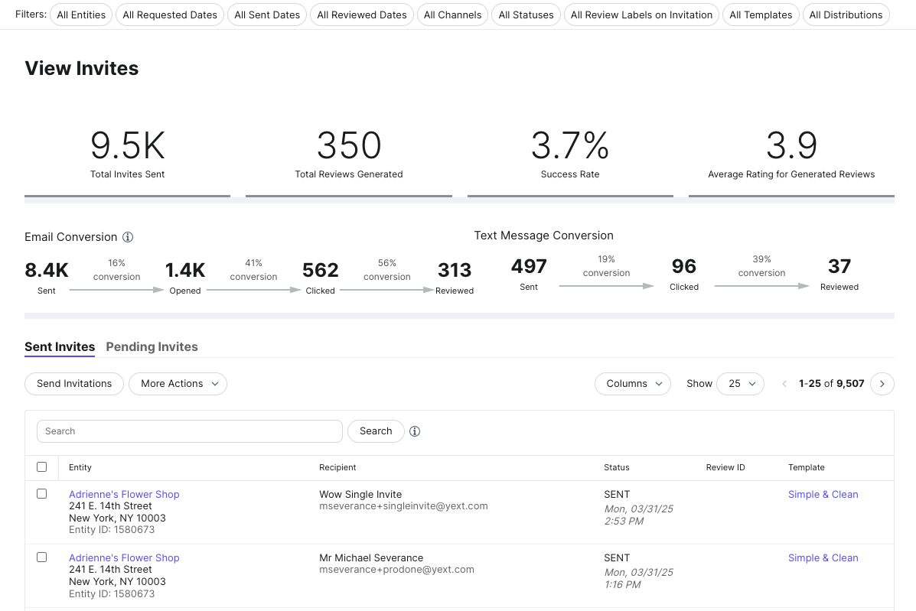The width and height of the screenshot is (916, 611).
Task: Click the info icon beside Search button
Action: (x=415, y=431)
